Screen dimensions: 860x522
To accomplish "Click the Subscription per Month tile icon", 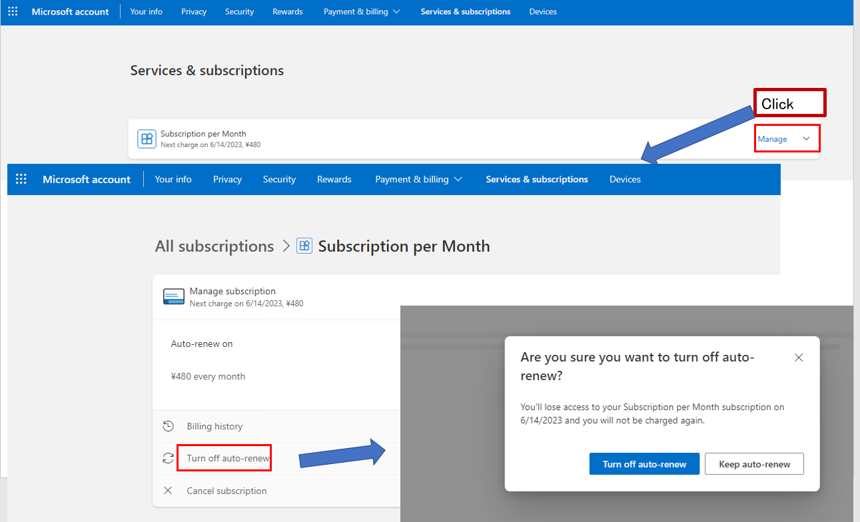I will 147,138.
